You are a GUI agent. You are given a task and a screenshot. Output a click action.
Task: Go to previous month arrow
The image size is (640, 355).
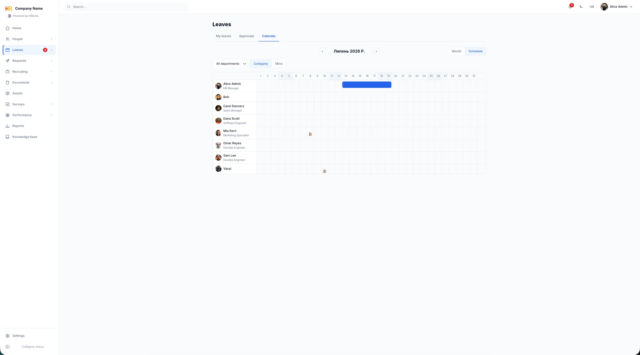coord(322,51)
